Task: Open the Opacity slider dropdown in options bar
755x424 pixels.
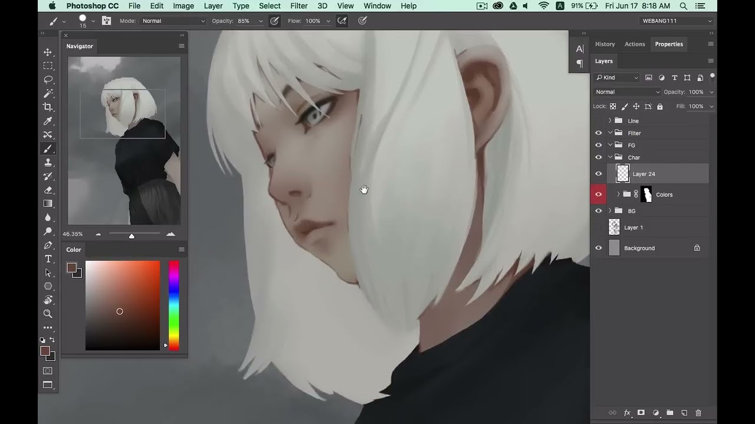Action: click(261, 21)
